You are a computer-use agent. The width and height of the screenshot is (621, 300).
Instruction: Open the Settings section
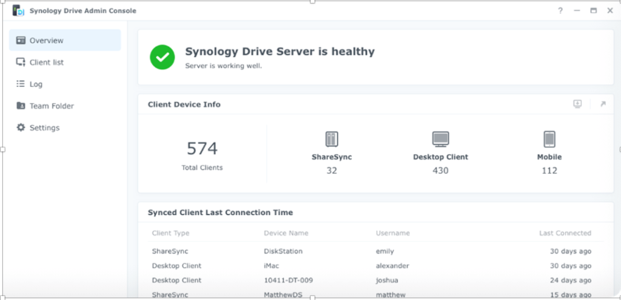tap(65, 128)
